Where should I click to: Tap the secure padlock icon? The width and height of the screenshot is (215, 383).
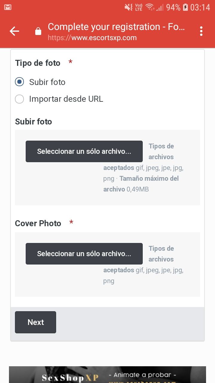pyautogui.click(x=38, y=31)
